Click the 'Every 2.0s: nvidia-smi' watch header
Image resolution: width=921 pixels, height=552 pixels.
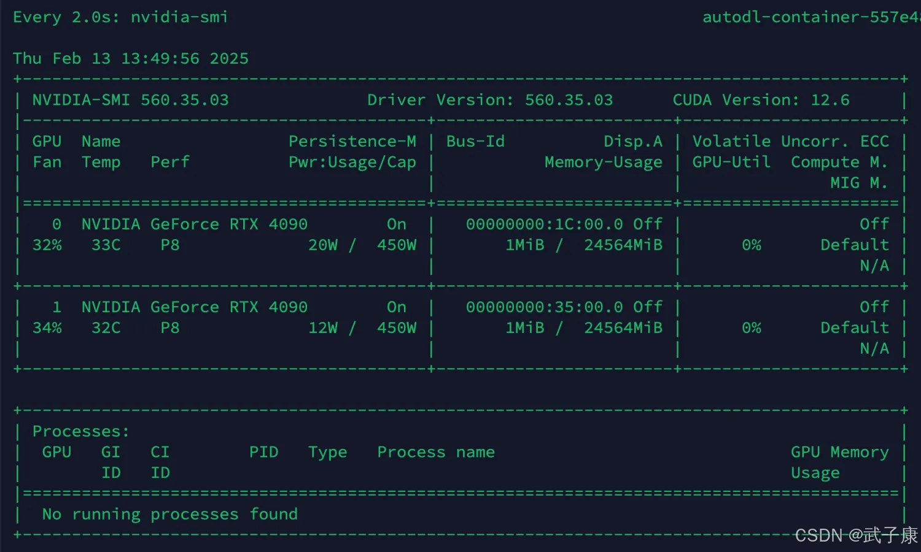click(x=120, y=17)
